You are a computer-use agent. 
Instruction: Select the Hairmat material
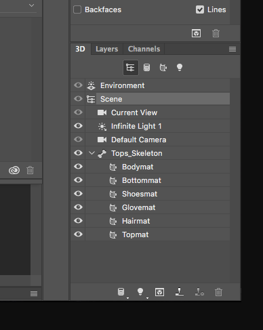(x=157, y=221)
